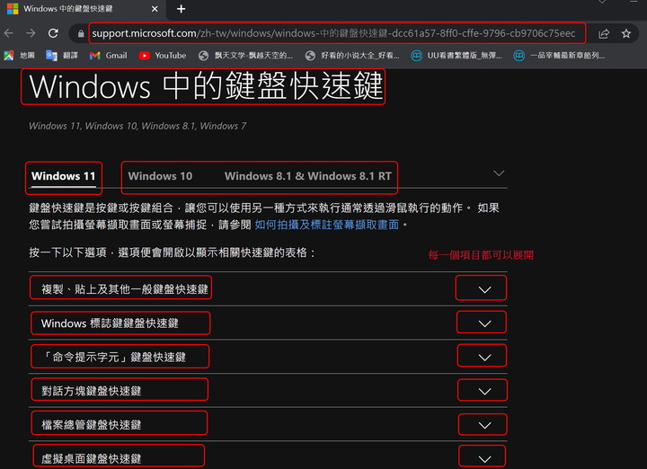Click the browser back arrow

coord(9,33)
